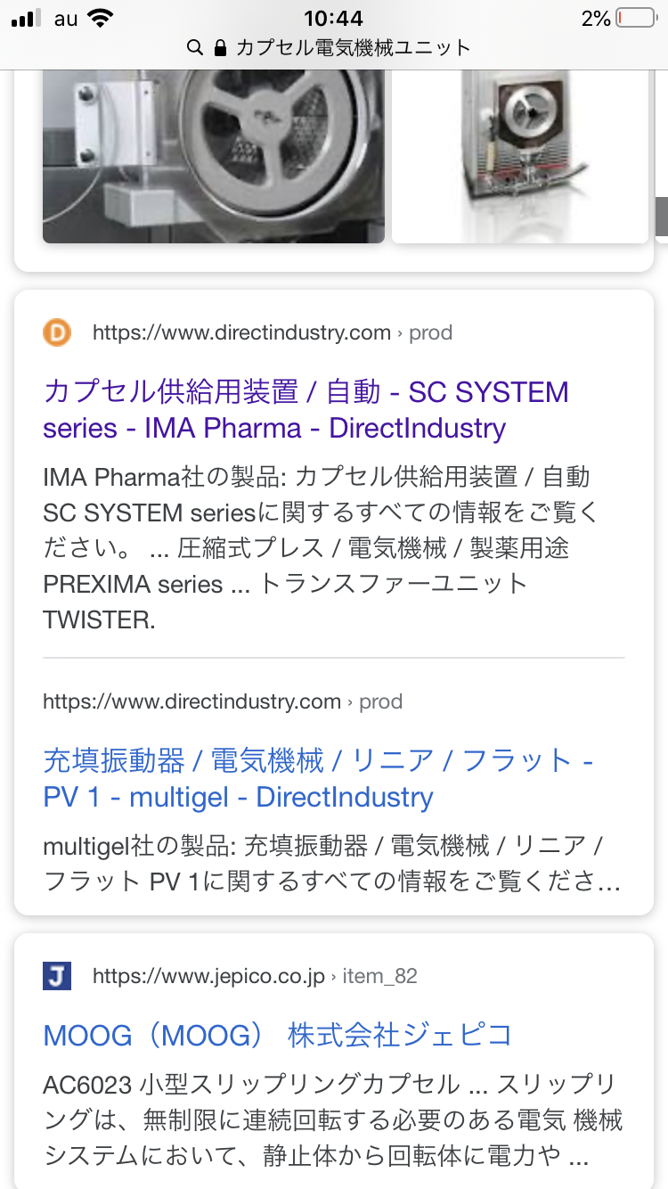Open the large reel machine image thumbnail
Screen dimensions: 668x1189
214,156
